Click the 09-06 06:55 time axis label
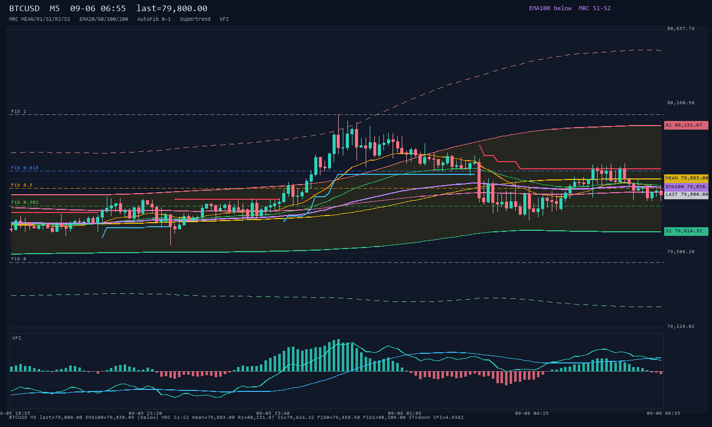This screenshot has height=427, width=712. [664, 413]
